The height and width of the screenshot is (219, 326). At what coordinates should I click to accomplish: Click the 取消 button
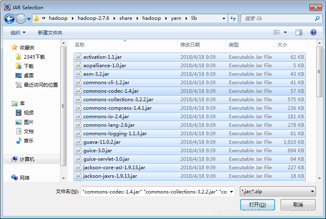pos(298,205)
